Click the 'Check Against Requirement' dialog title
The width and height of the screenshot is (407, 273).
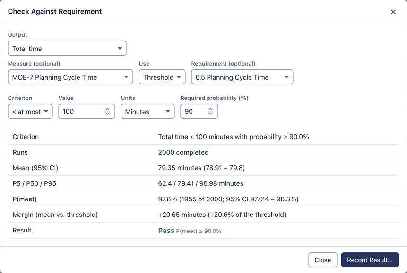[x=55, y=11]
